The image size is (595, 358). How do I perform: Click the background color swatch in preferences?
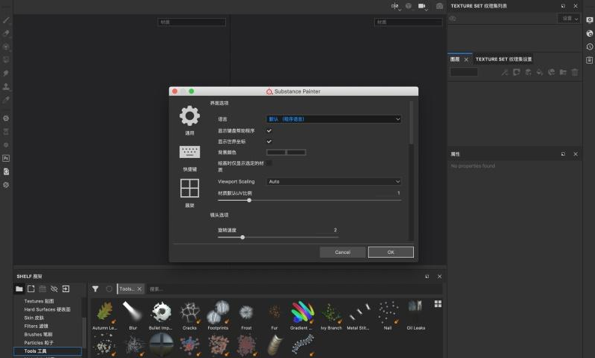click(x=286, y=152)
